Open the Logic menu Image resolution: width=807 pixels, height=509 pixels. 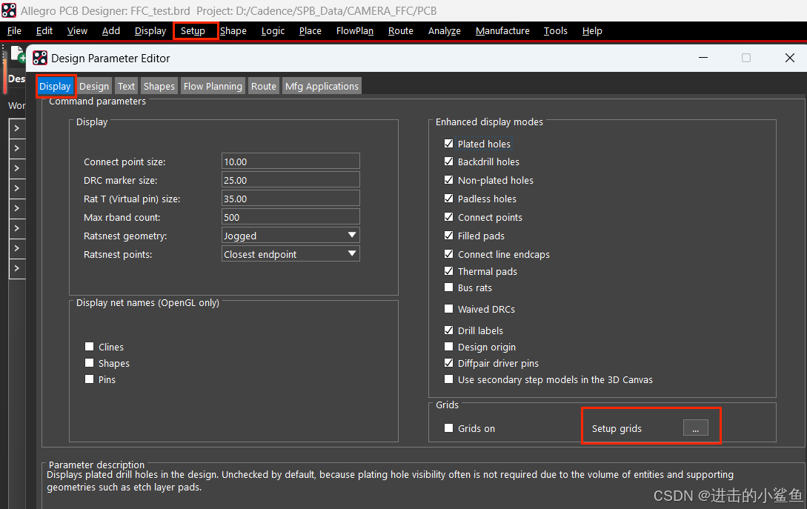273,31
